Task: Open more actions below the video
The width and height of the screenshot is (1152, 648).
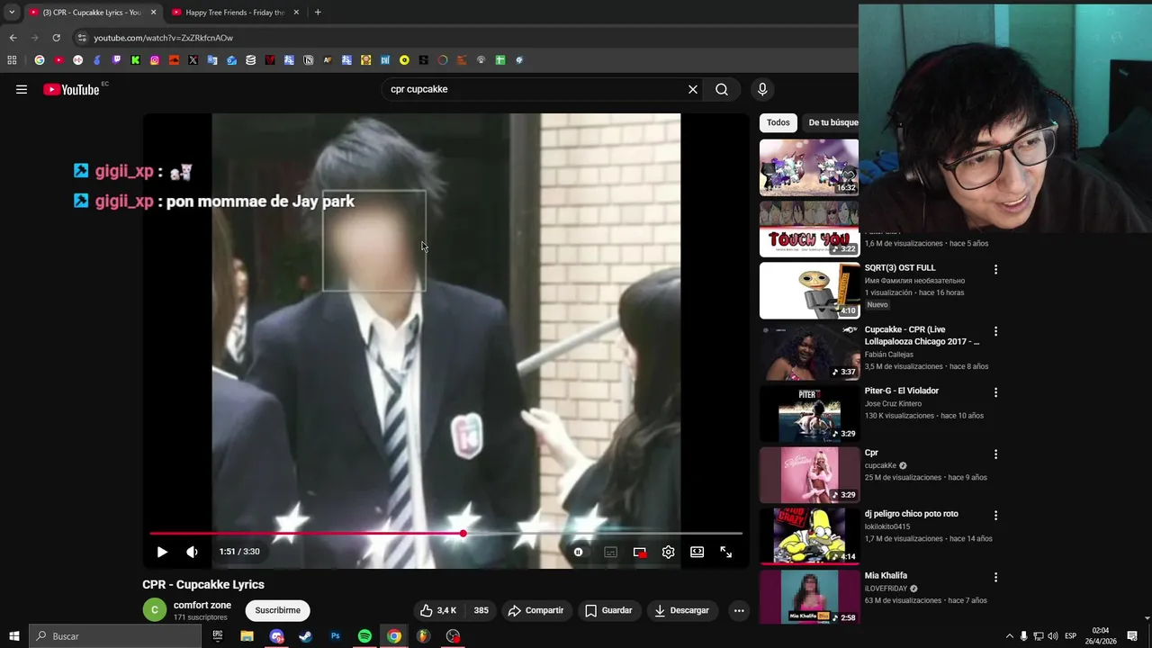Action: click(x=739, y=610)
